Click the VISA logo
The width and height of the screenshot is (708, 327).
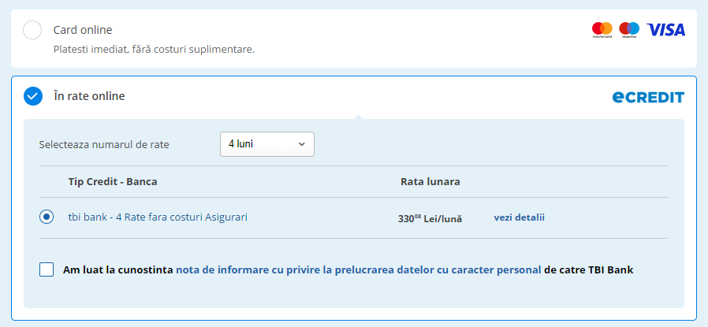coord(666,30)
